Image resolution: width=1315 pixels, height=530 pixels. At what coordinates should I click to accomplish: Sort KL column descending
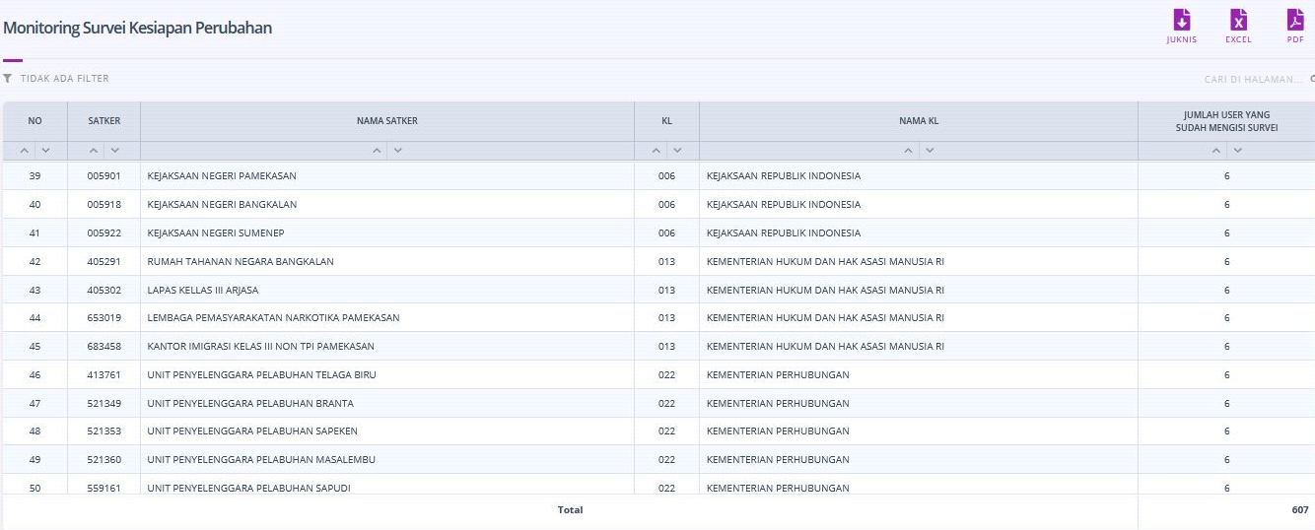677,151
